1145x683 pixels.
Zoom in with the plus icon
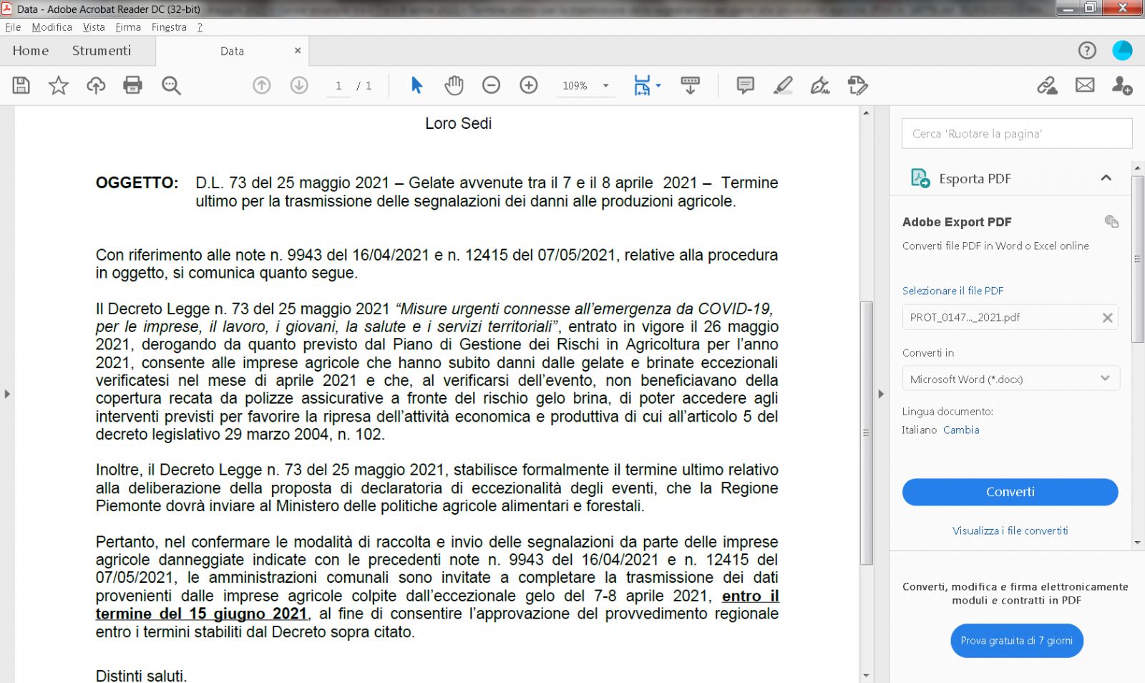[x=529, y=85]
